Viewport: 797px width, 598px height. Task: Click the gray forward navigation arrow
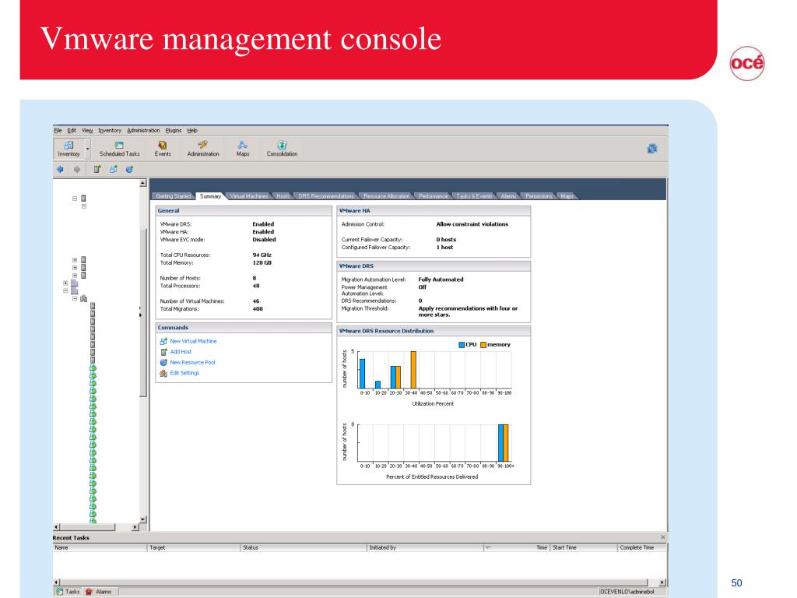(x=77, y=169)
